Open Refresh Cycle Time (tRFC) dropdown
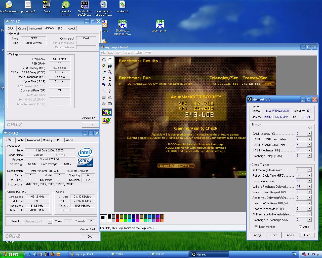 309,175
